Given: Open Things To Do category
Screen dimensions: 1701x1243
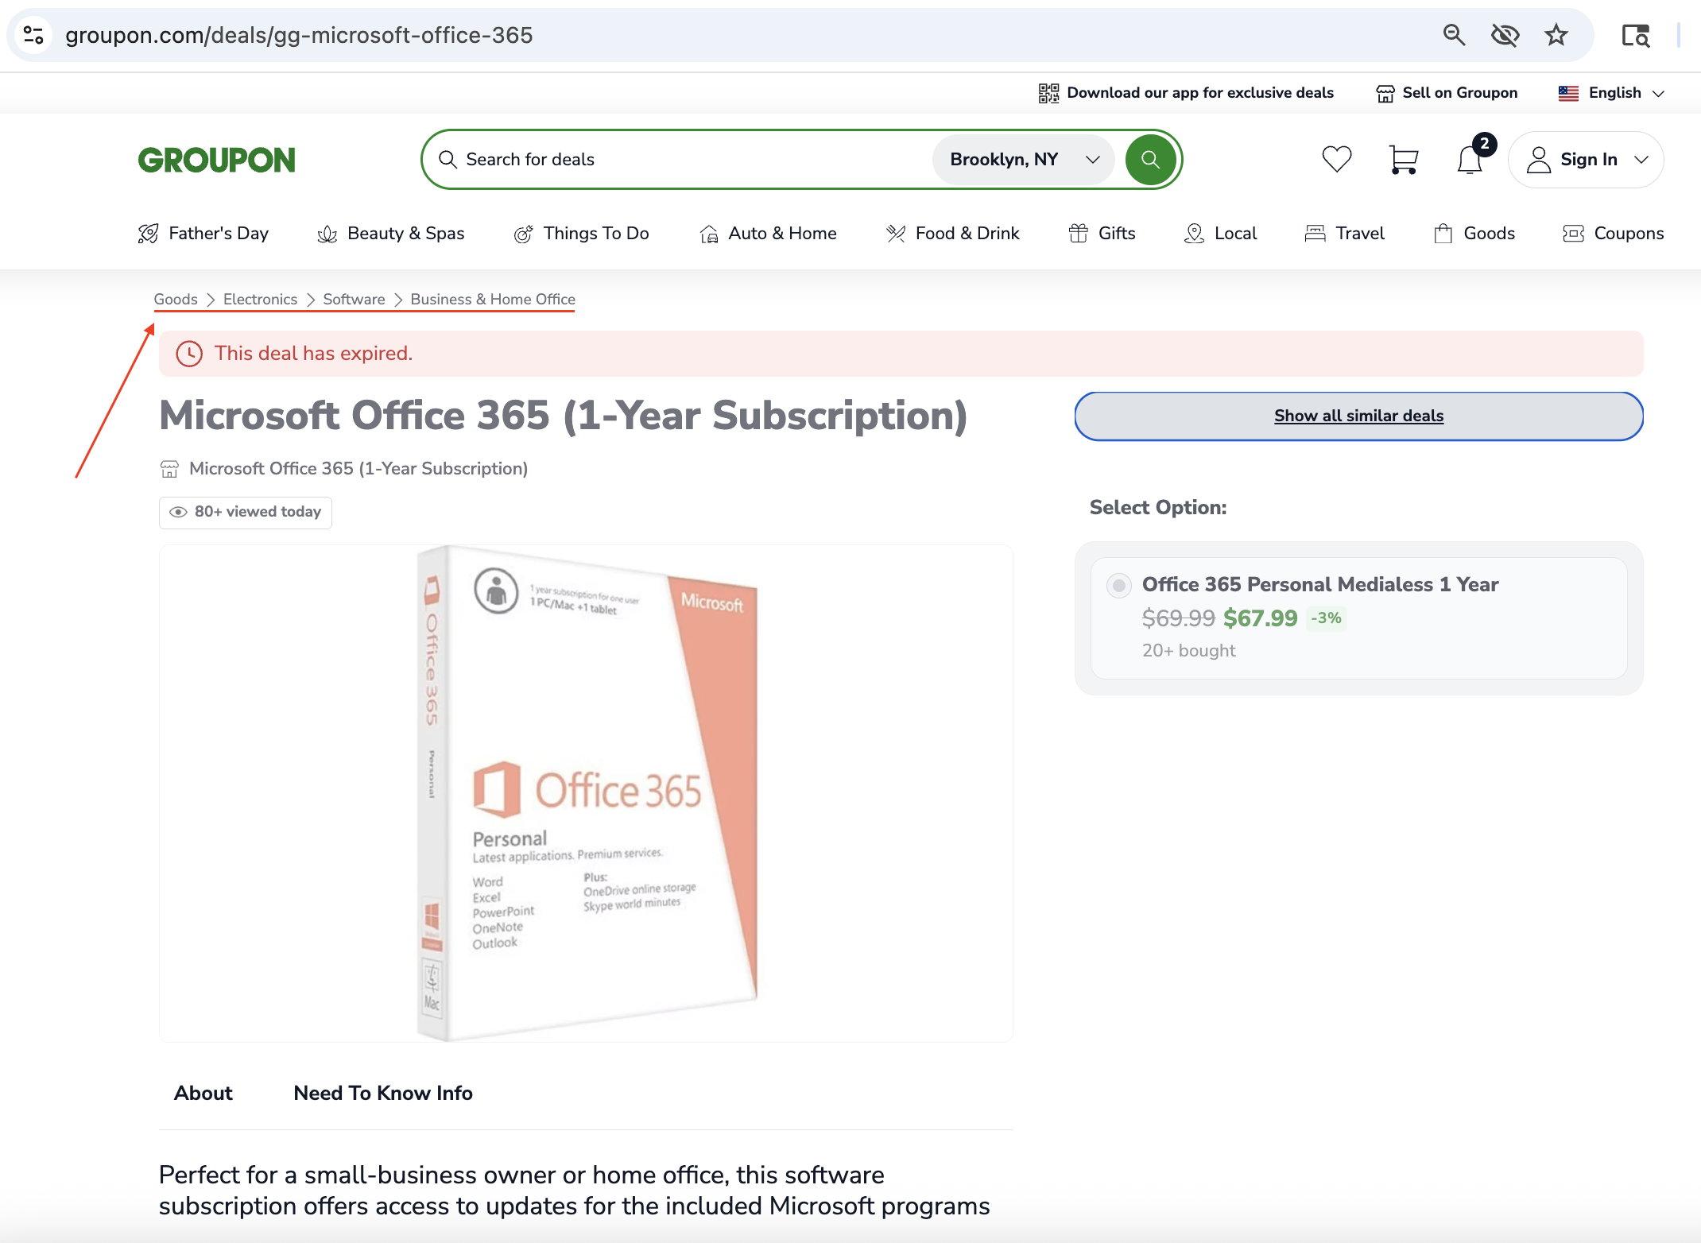Looking at the screenshot, I should [x=581, y=233].
